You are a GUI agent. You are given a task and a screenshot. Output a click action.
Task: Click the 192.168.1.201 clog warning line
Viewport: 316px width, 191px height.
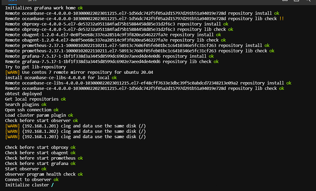(x=76, y=126)
